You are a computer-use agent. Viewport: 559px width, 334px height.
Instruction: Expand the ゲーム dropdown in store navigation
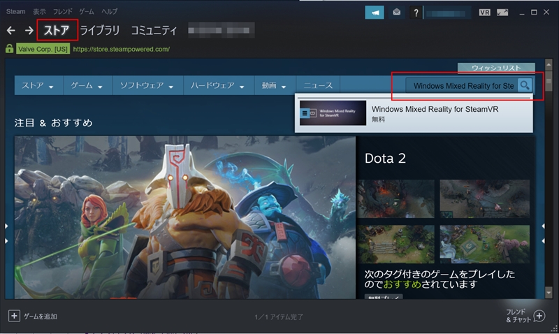coord(87,86)
